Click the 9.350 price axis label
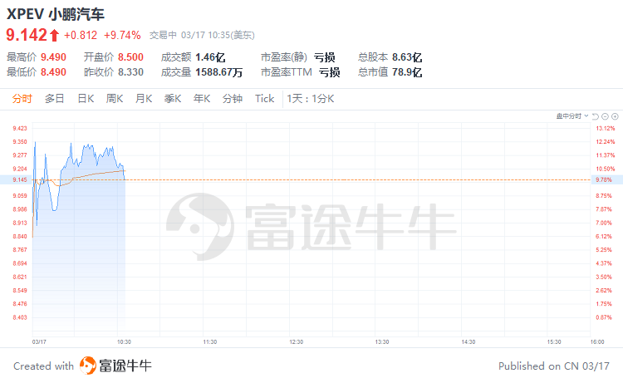Viewport: 623px width, 383px height. pos(20,142)
